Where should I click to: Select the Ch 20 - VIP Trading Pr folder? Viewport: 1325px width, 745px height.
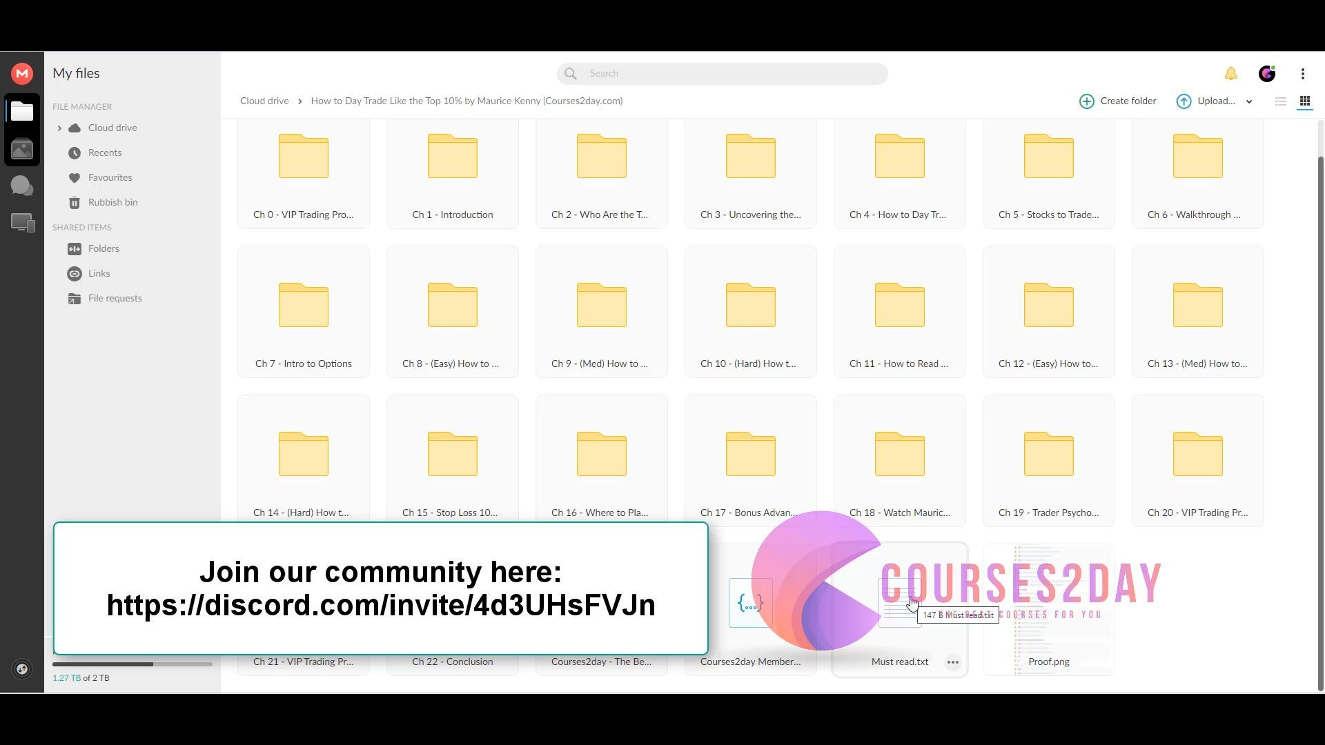(x=1198, y=461)
